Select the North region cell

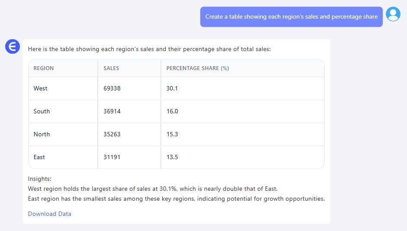(x=42, y=134)
